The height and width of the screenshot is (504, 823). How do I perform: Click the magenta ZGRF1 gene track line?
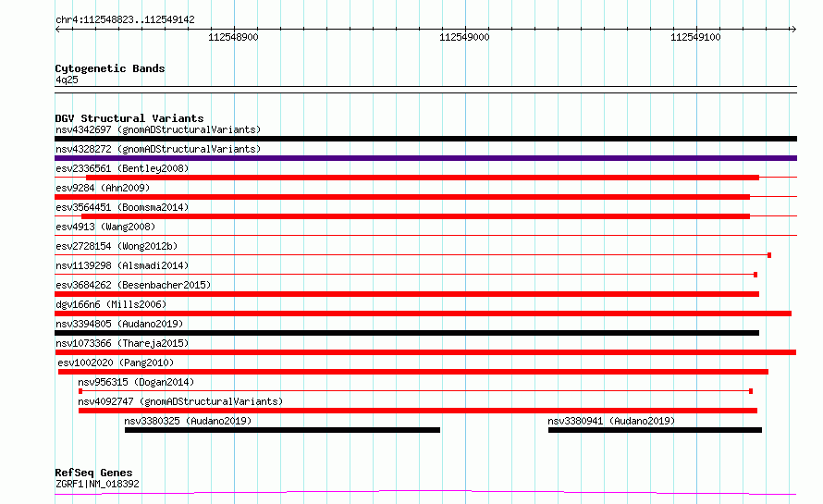coord(425,493)
